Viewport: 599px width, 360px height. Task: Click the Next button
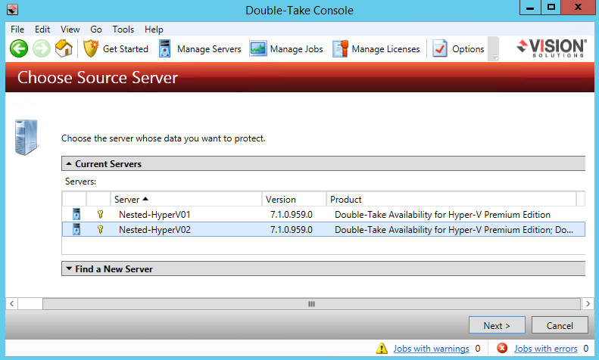[497, 325]
